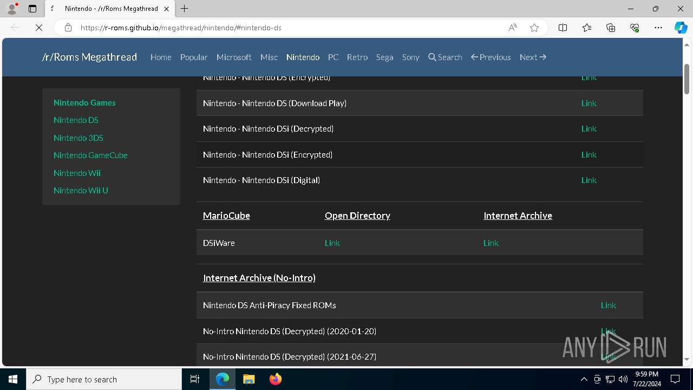Select the MarioCube heading
The image size is (693, 390).
(226, 215)
